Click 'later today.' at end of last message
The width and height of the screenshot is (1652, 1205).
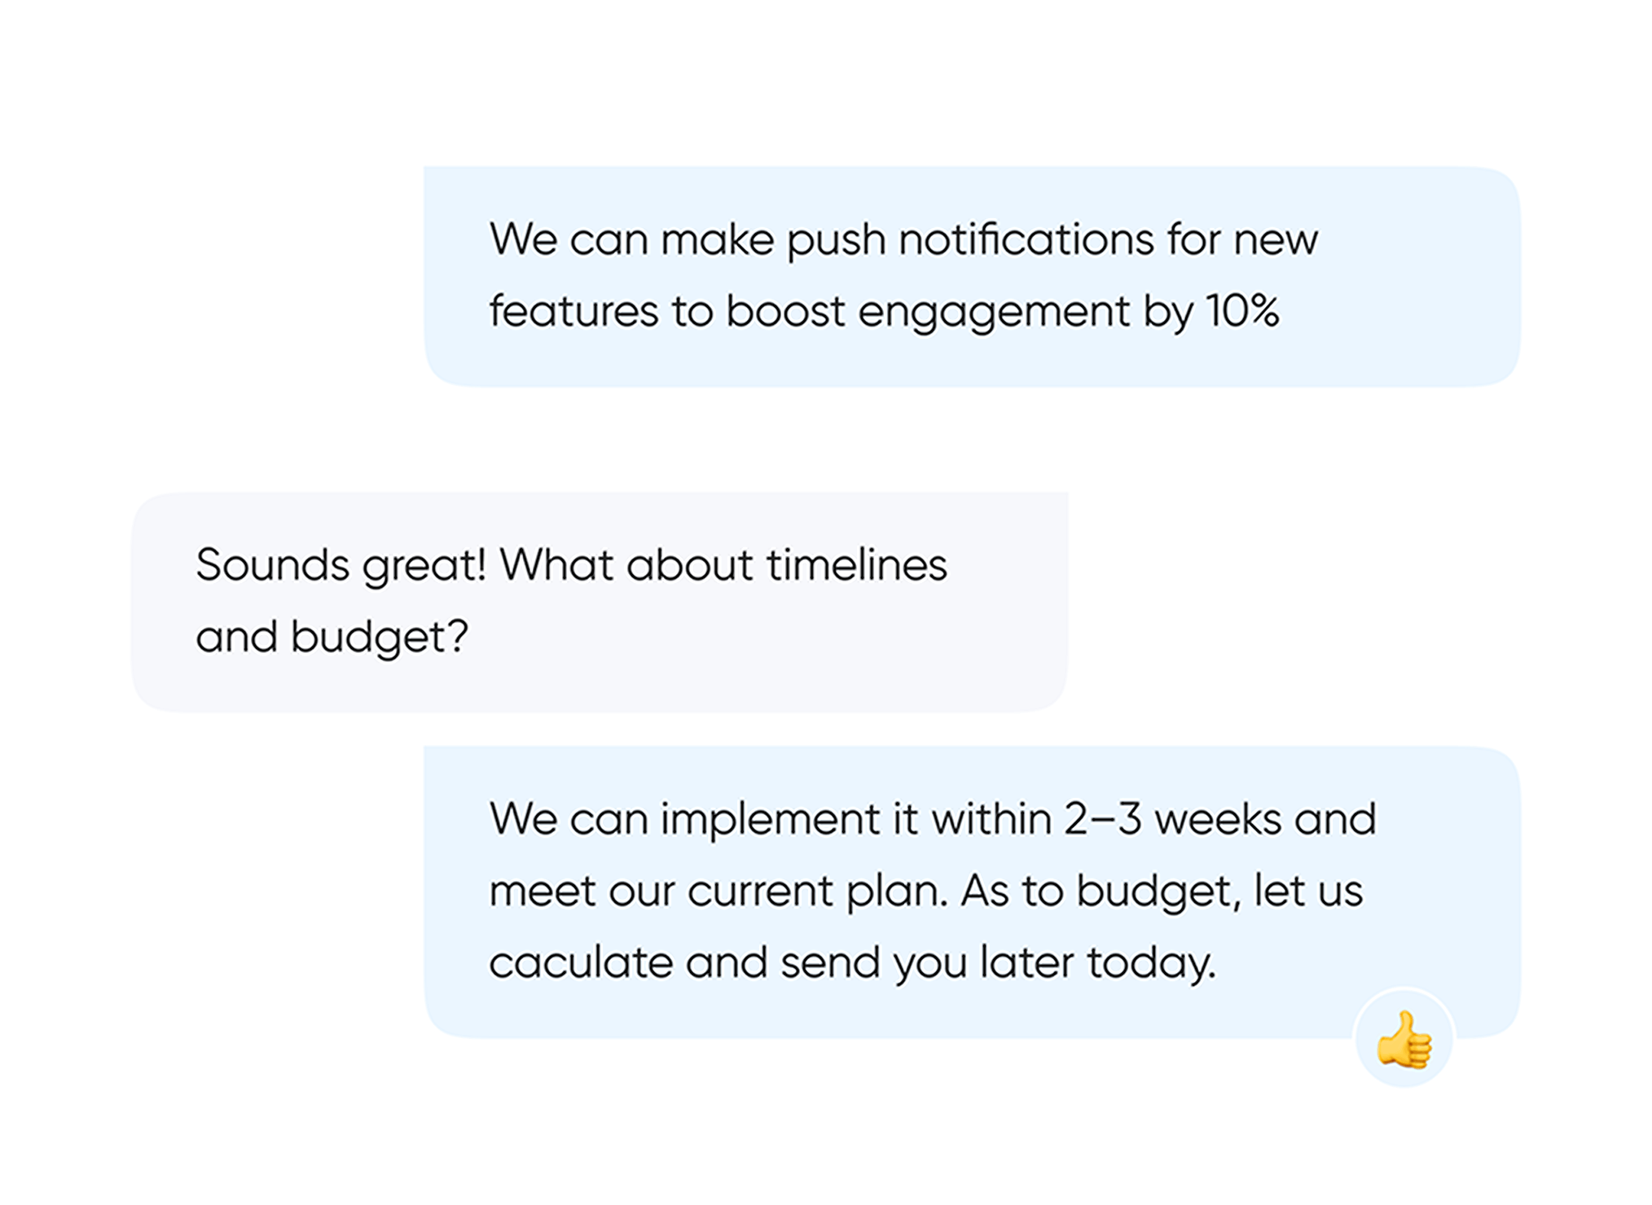coord(1097,962)
